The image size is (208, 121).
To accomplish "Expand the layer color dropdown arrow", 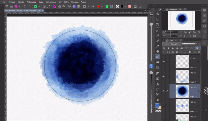I will [x=200, y=48].
